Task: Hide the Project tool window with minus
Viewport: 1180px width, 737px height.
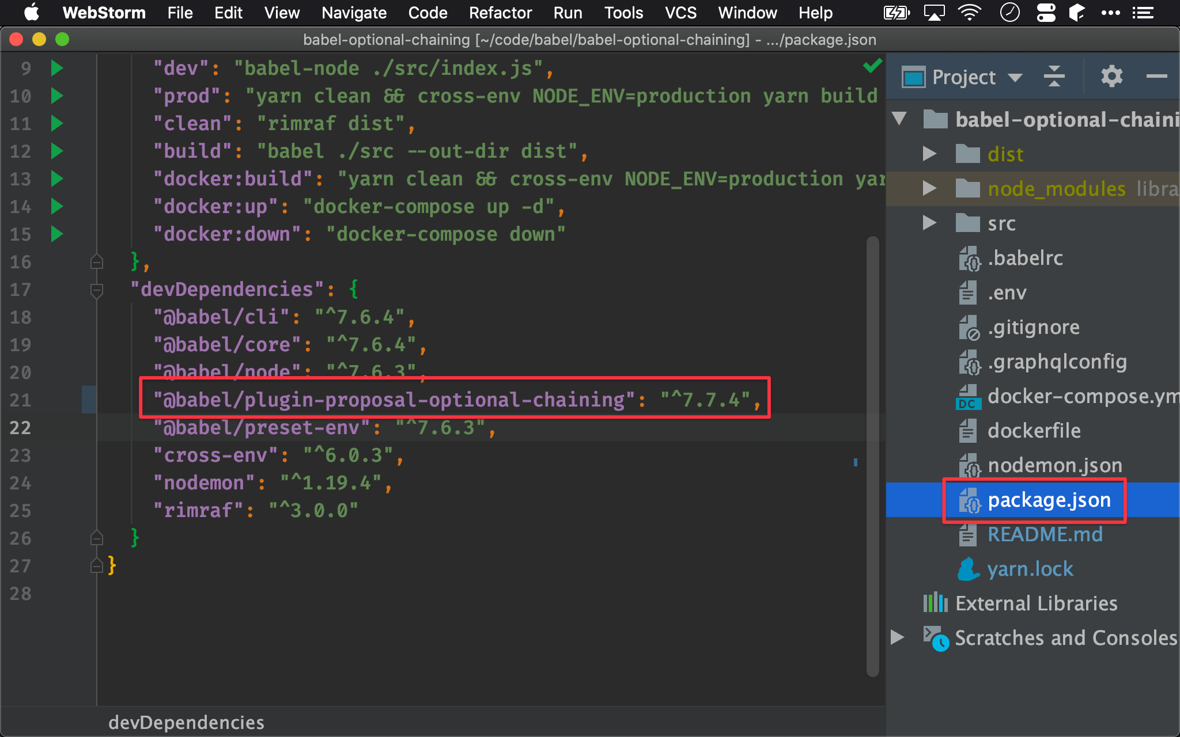Action: (x=1156, y=76)
